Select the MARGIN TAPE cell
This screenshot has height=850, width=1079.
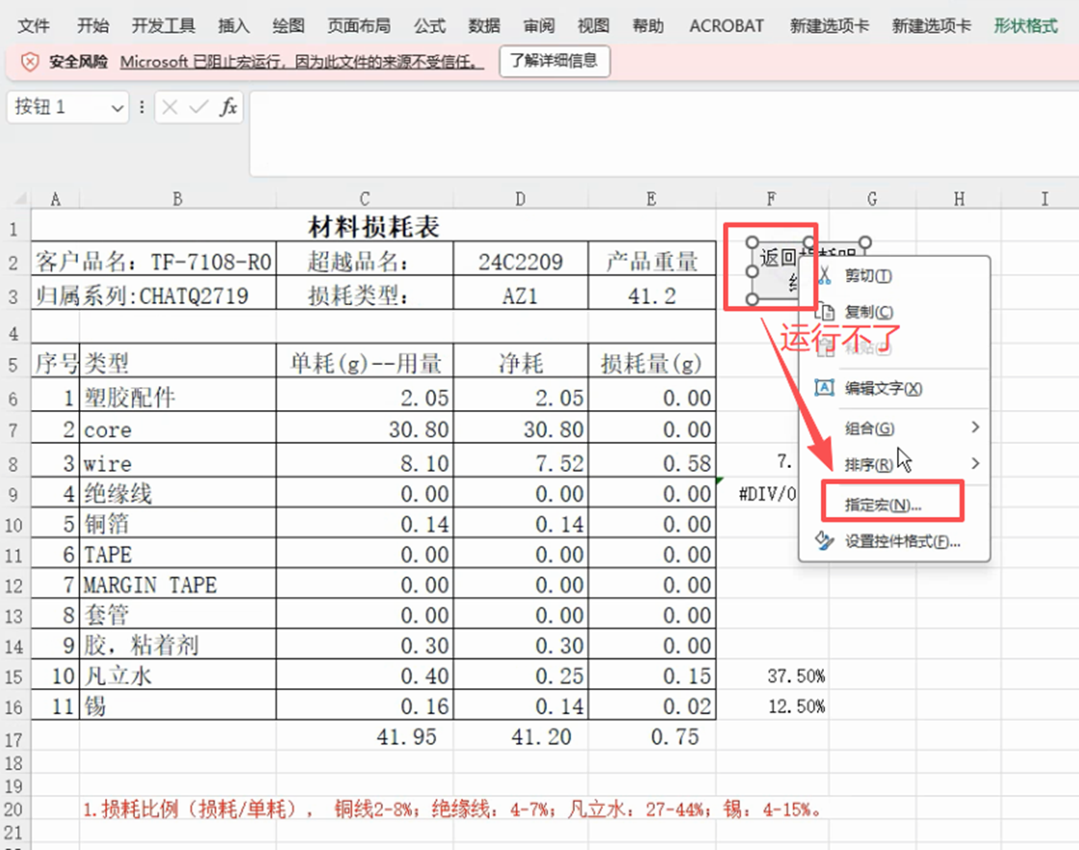click(x=177, y=585)
